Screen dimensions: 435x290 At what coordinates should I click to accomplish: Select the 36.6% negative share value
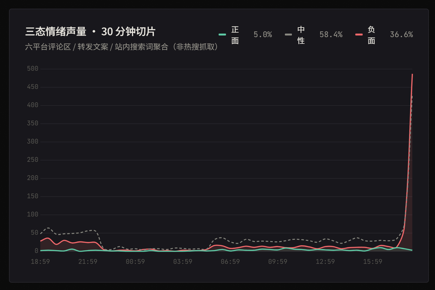tap(401, 35)
